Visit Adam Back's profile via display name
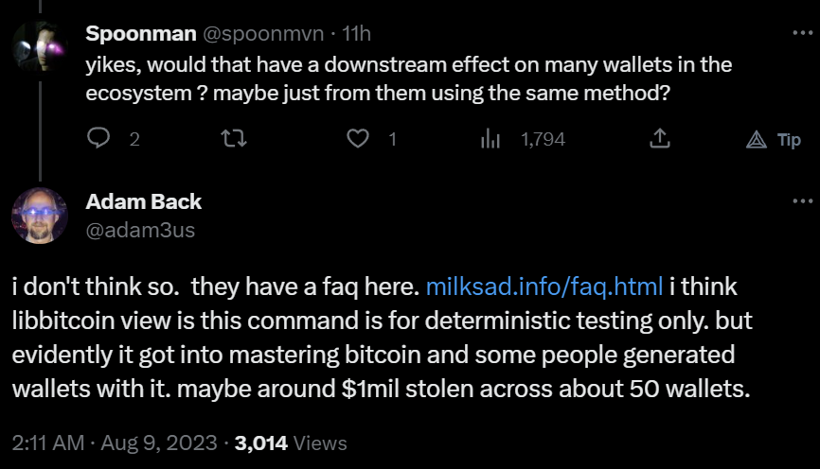The image size is (820, 469). pyautogui.click(x=143, y=201)
